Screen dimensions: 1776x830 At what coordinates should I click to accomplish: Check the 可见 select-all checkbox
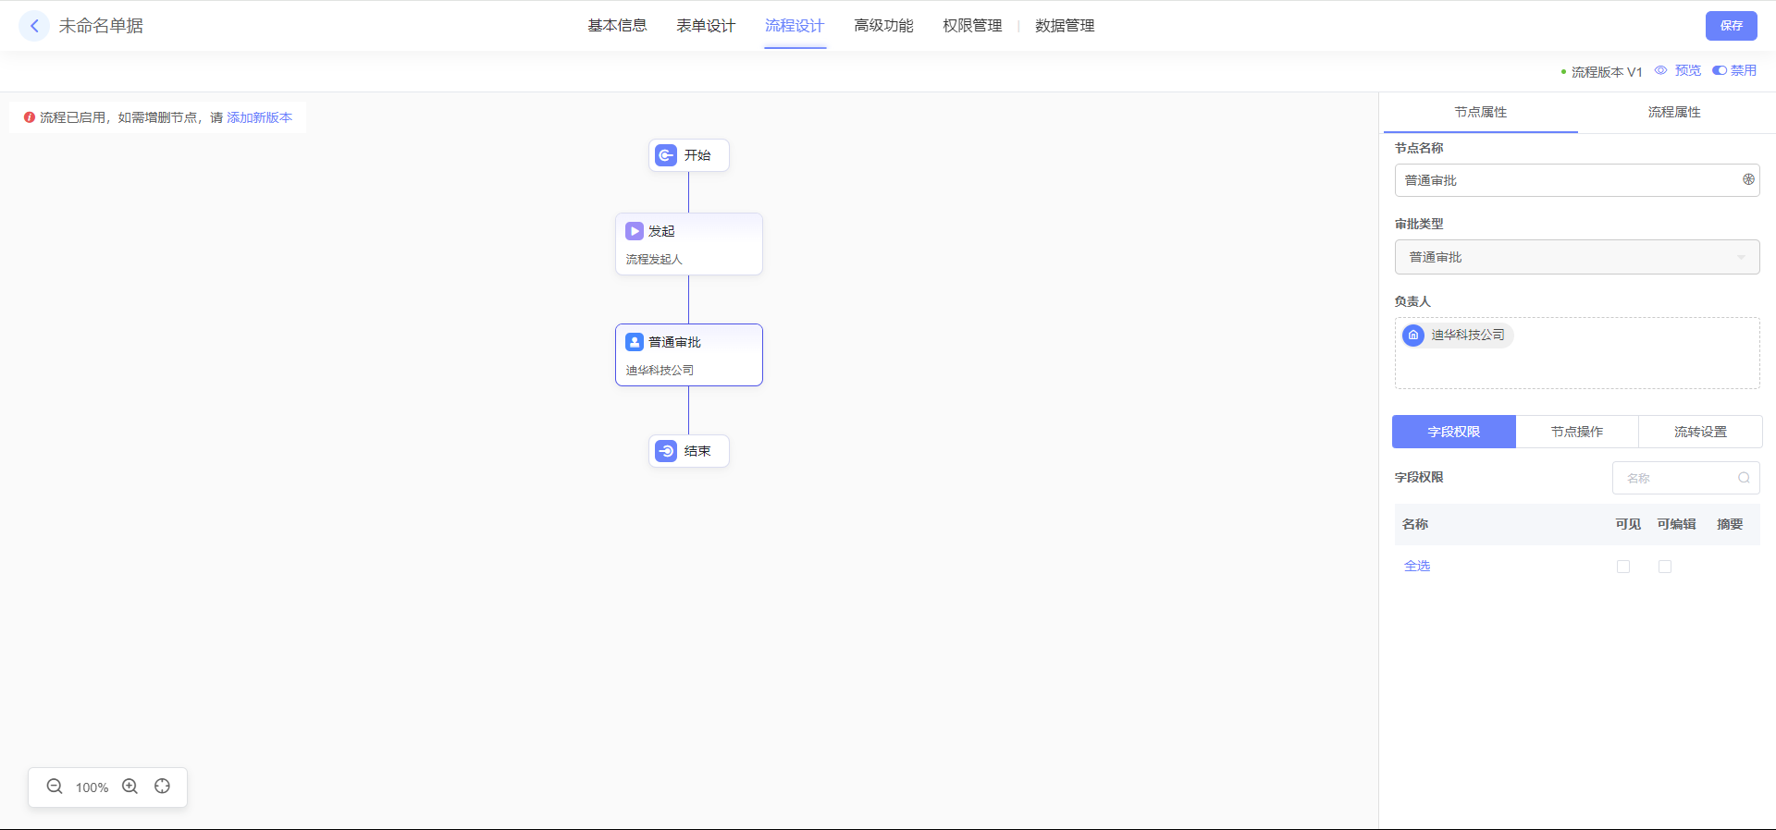tap(1623, 567)
